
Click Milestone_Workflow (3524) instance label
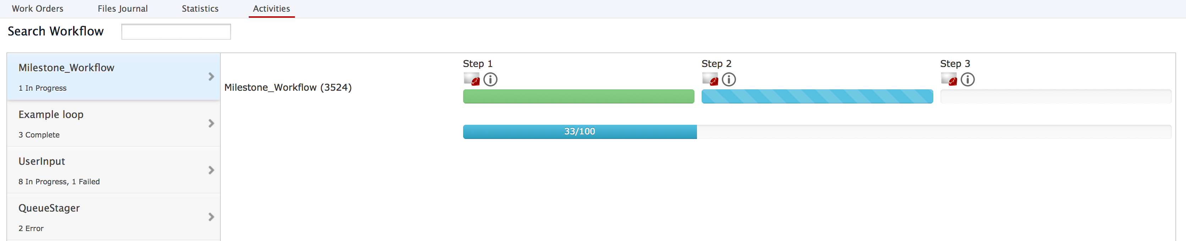tap(288, 88)
